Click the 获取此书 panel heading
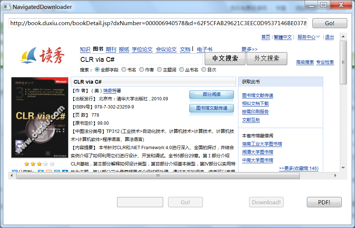Image resolution: width=355 pixels, height=228 pixels. (x=251, y=82)
